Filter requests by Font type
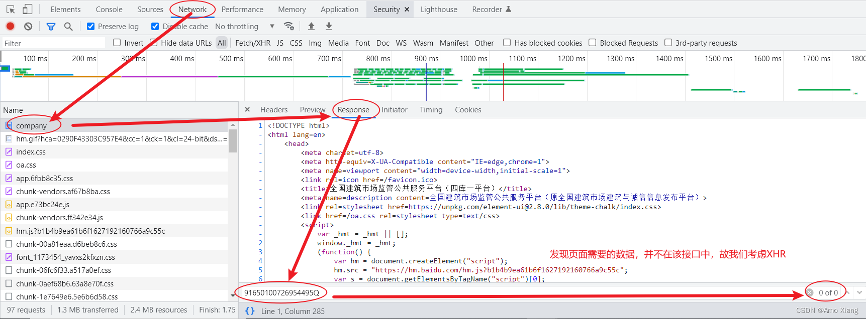 (362, 43)
